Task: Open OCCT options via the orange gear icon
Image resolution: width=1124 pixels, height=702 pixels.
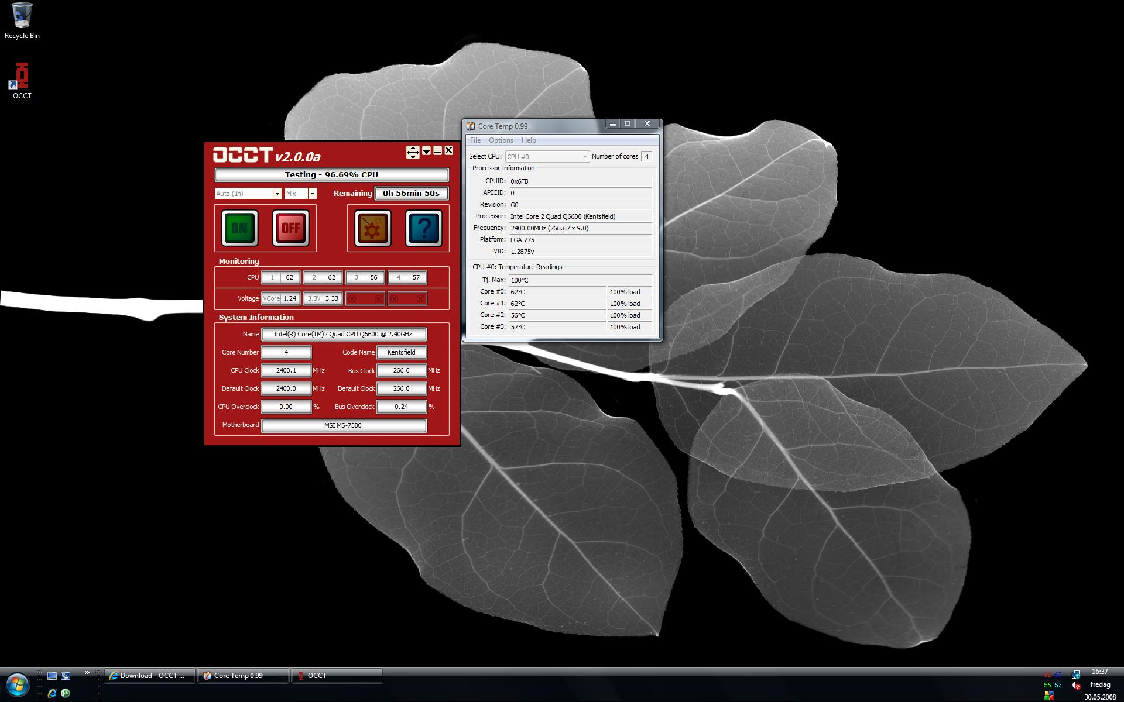Action: (372, 228)
